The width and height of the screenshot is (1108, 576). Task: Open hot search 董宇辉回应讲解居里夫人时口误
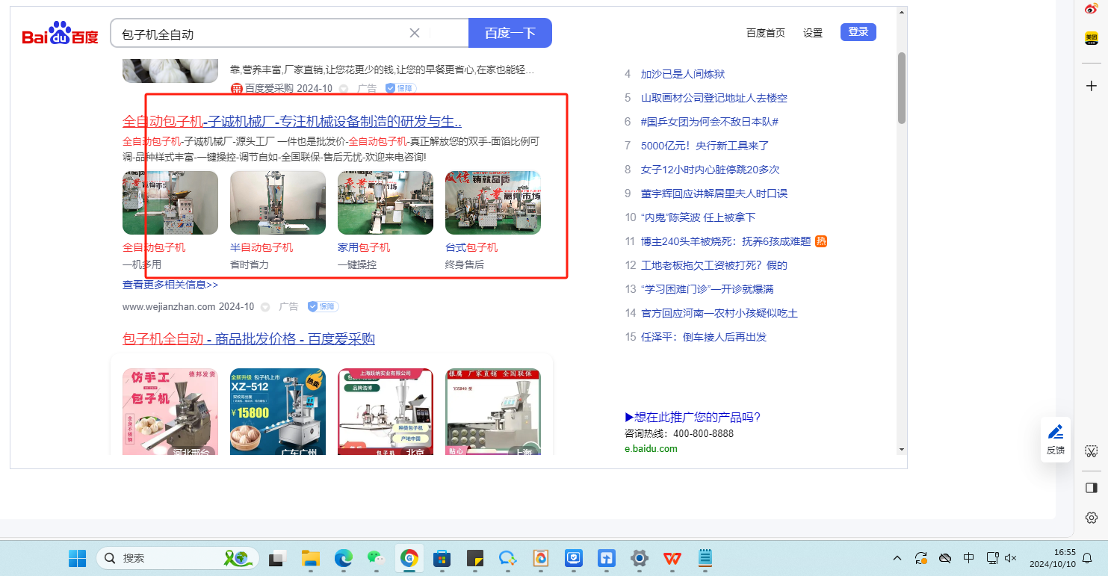[x=714, y=193]
